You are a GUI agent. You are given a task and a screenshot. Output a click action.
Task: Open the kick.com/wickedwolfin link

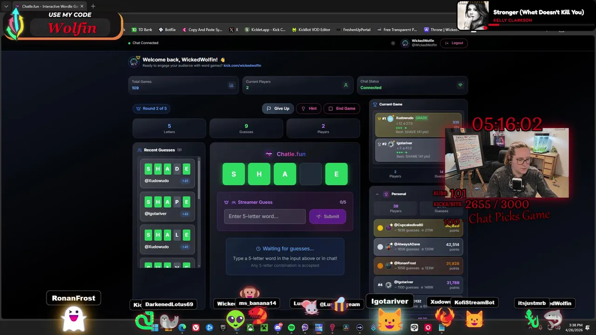click(x=242, y=66)
